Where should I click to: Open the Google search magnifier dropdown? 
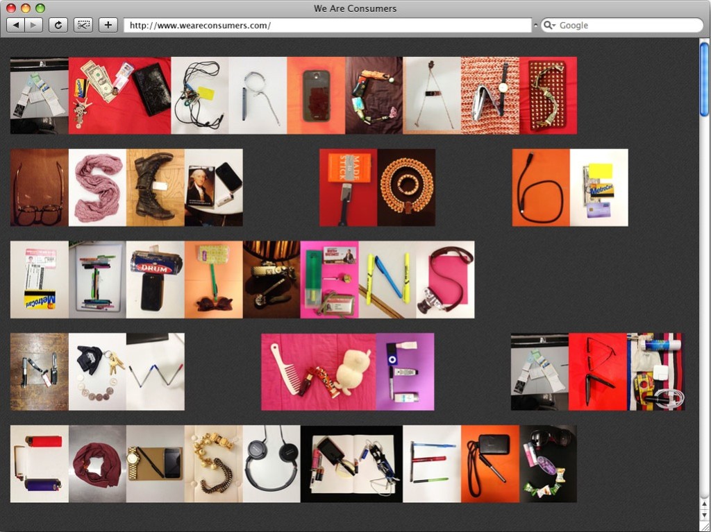click(549, 25)
